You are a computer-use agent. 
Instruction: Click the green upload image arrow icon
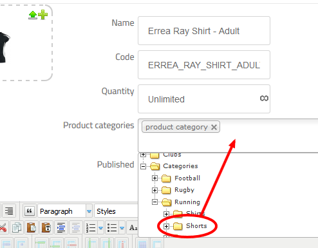pos(33,15)
